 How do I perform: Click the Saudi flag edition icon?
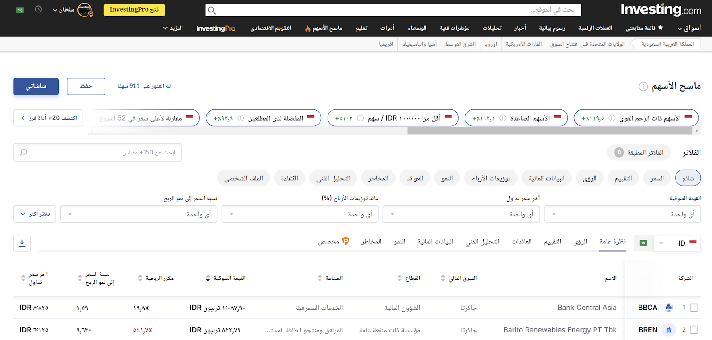click(20, 10)
